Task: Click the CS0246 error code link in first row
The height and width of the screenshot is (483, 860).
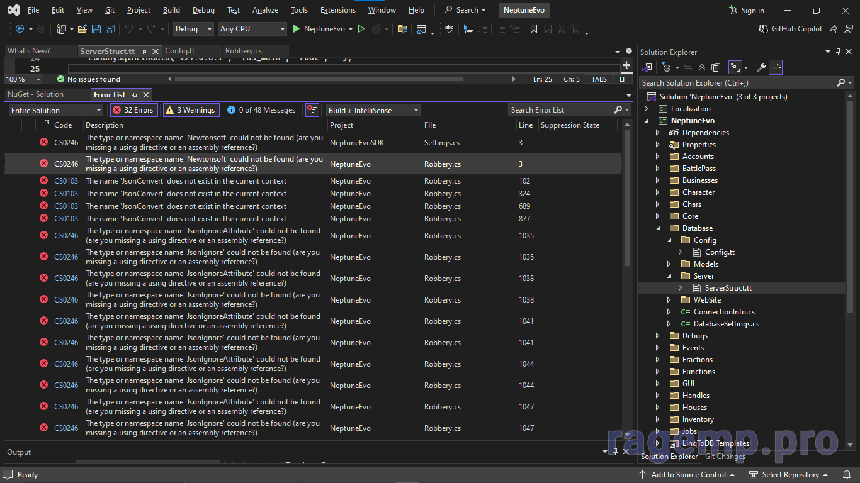Action: (x=66, y=143)
